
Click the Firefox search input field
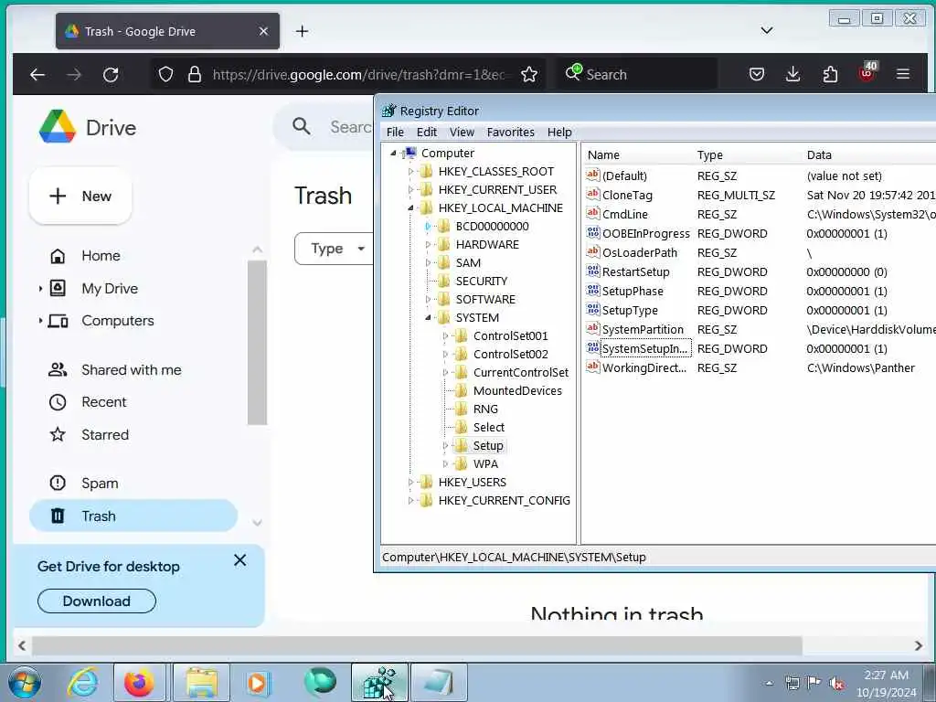[636, 74]
